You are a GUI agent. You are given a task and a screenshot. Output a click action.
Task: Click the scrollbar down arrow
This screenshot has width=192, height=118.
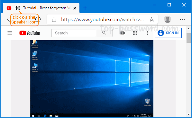click(x=188, y=114)
